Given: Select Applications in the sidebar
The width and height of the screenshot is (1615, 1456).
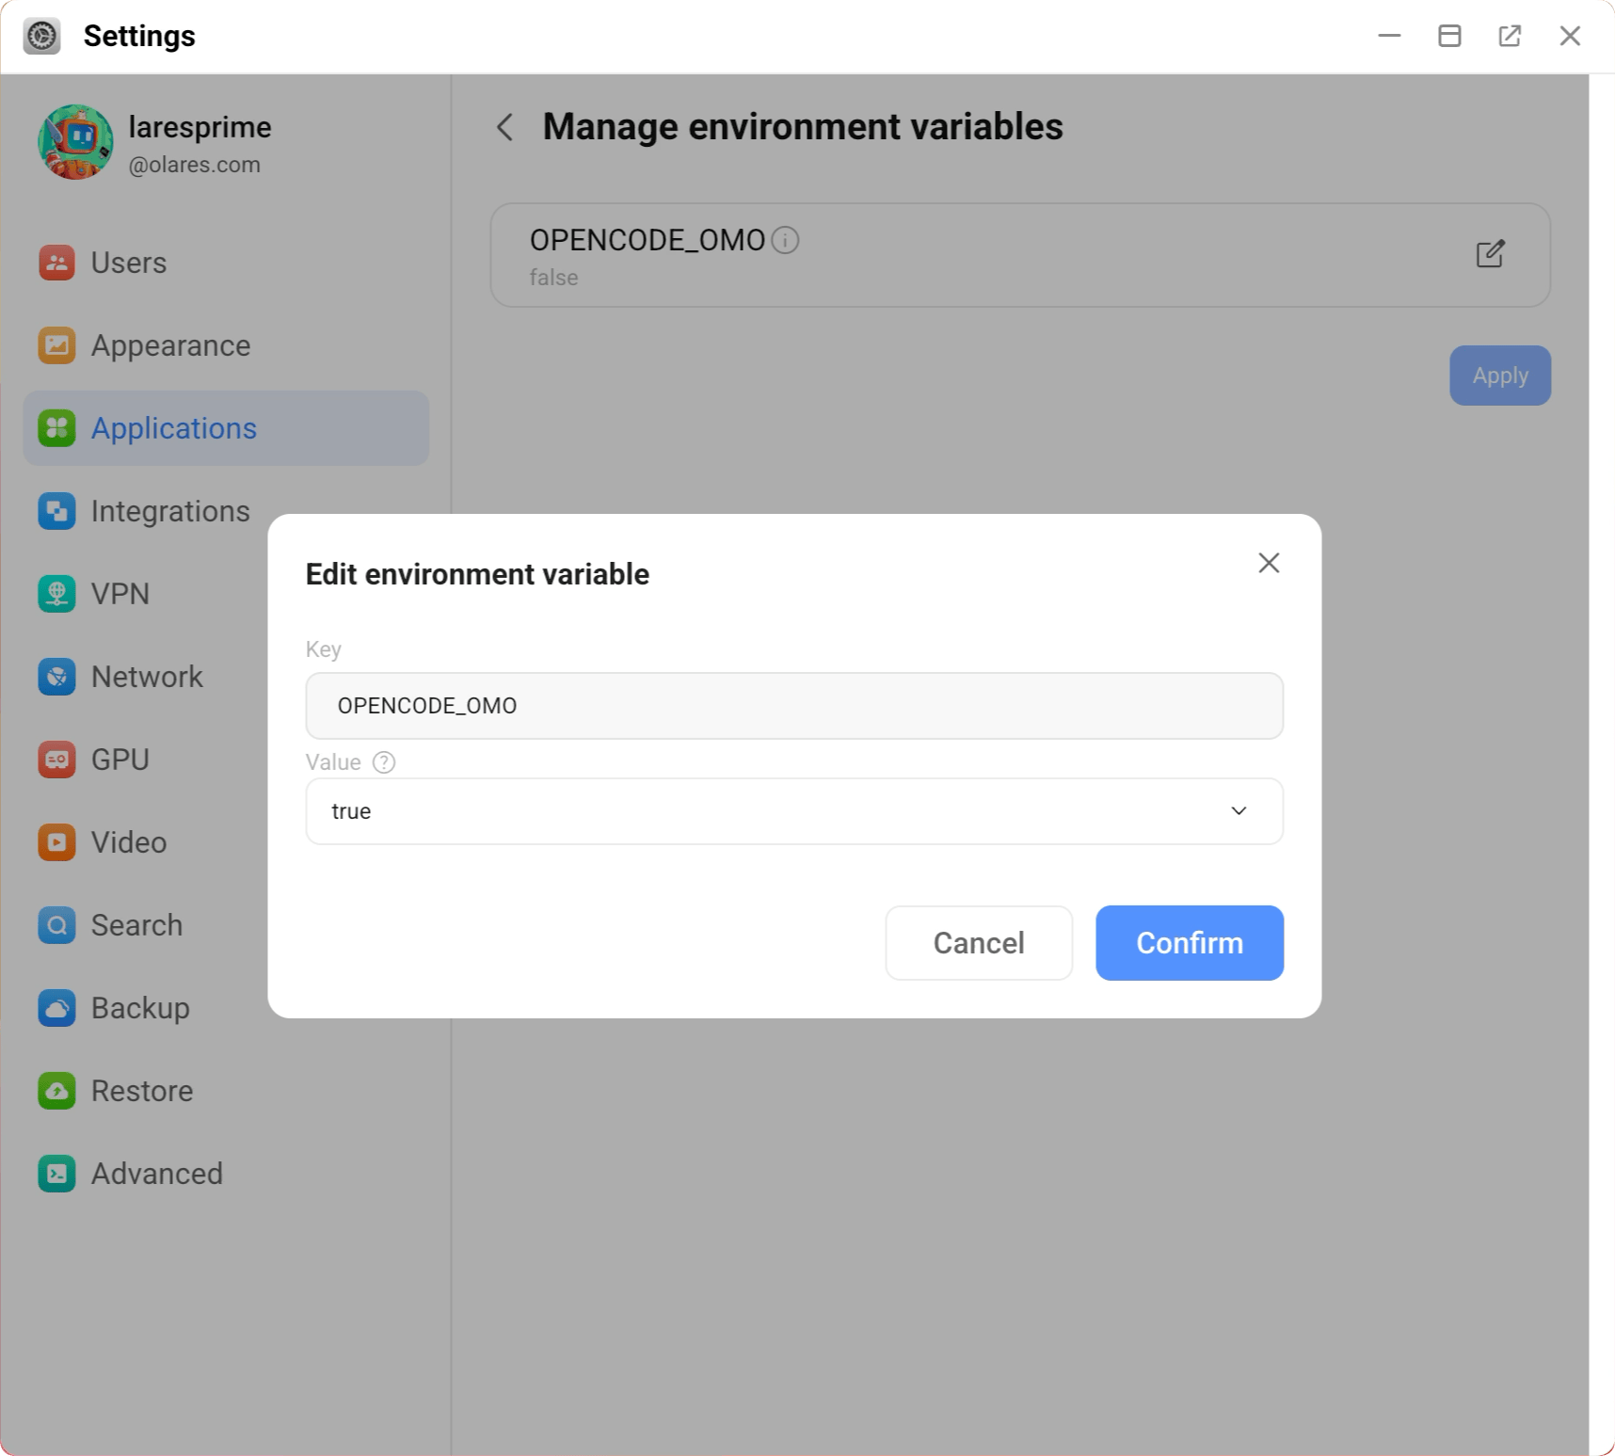Looking at the screenshot, I should point(173,428).
